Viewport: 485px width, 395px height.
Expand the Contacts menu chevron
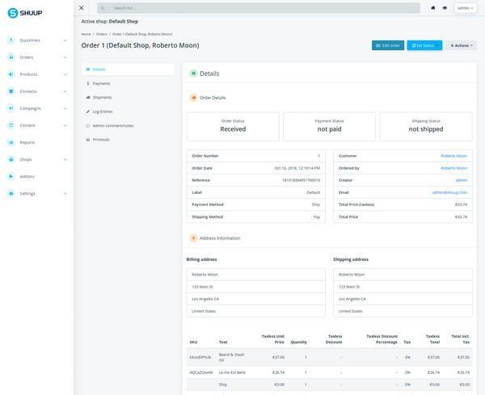pos(65,91)
